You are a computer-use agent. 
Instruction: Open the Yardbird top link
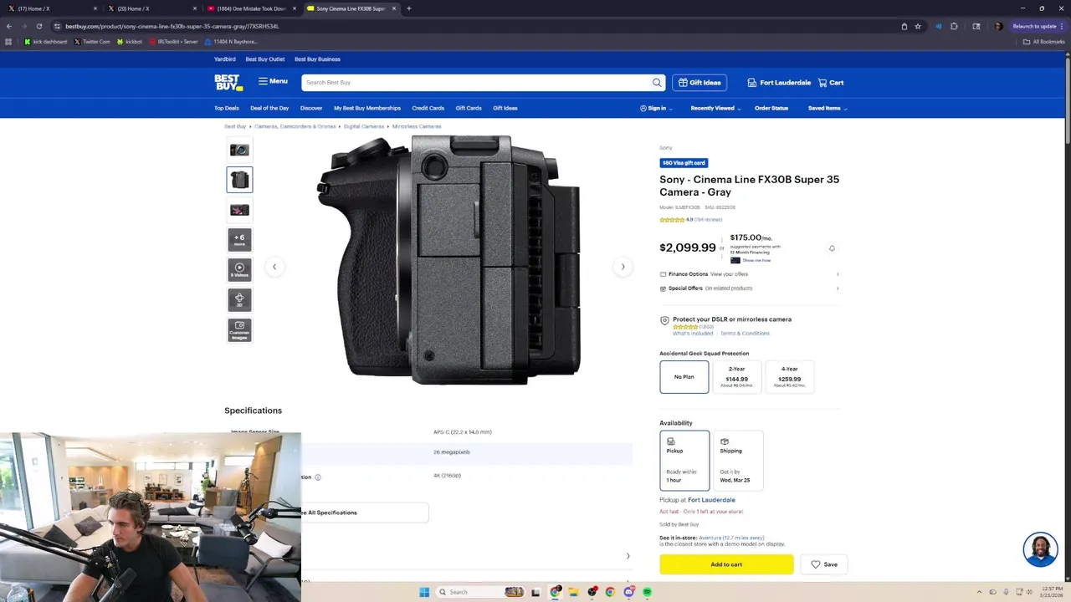point(225,59)
